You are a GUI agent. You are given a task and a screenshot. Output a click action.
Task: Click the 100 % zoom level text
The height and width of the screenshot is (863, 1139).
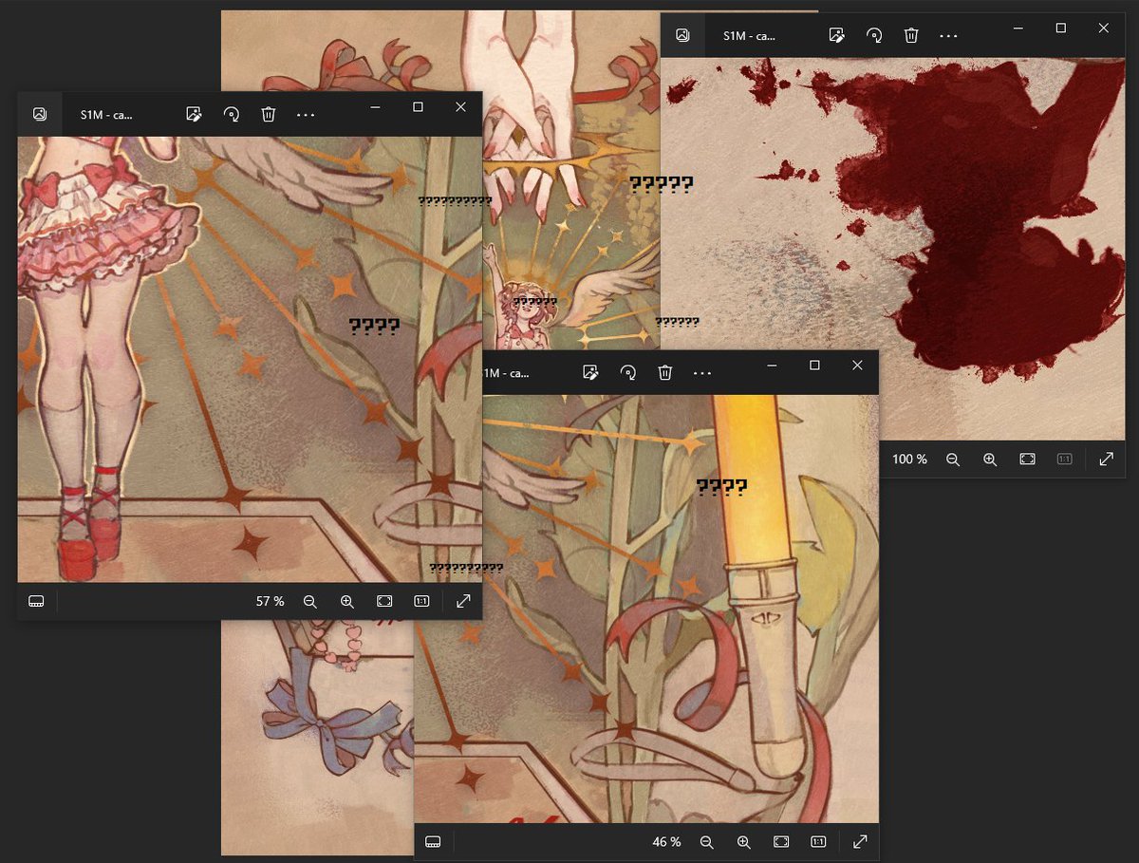click(x=909, y=459)
